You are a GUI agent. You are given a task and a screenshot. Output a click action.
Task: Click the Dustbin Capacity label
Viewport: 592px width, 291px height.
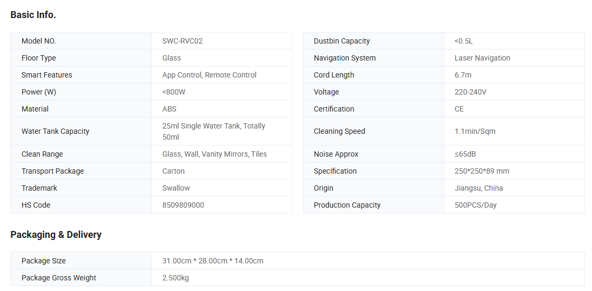342,41
